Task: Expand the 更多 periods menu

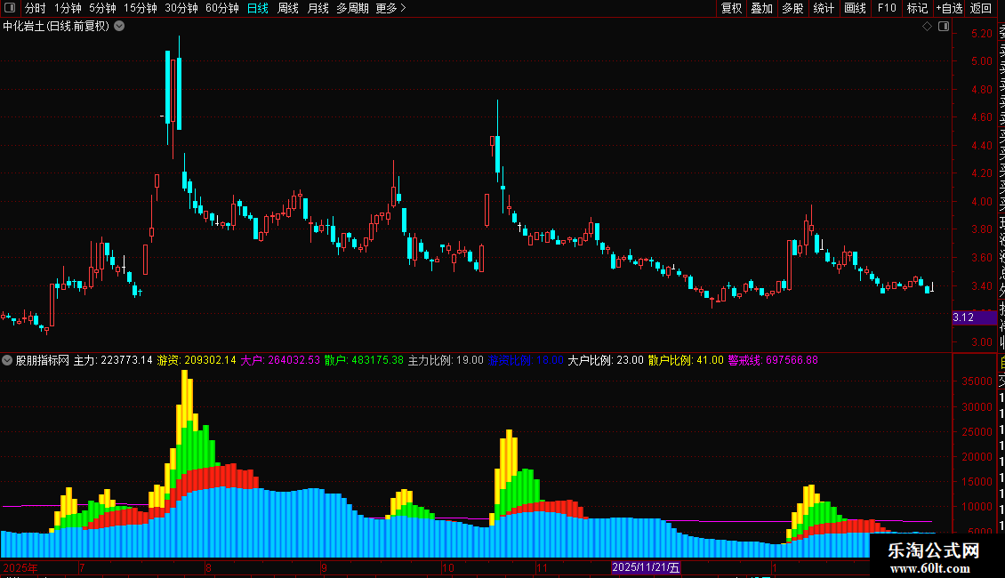Action: [391, 8]
